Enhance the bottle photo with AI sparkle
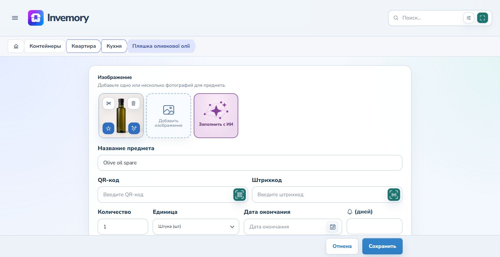500x257 pixels. pos(134,128)
